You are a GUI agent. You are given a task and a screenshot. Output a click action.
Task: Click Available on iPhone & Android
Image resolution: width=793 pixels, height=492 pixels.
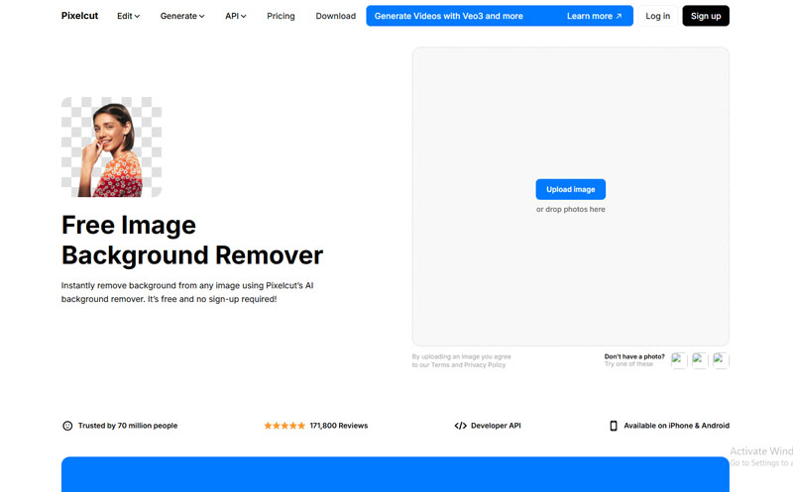[x=676, y=426]
